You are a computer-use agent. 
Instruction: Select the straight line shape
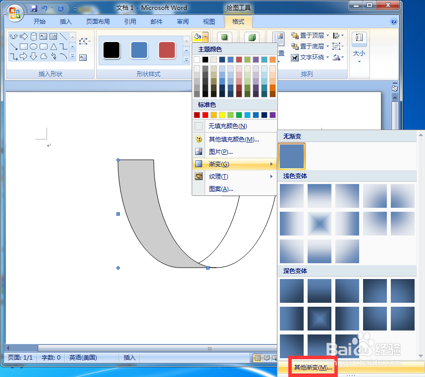(x=63, y=36)
